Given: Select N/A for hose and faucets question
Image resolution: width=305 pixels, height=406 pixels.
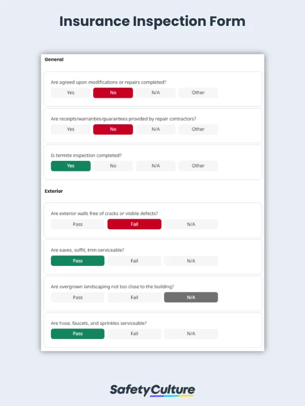Looking at the screenshot, I should 191,333.
